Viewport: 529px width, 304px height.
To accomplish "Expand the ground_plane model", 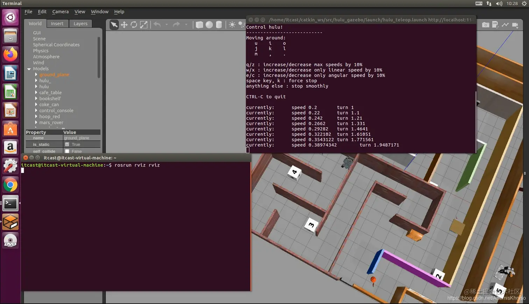I will (x=36, y=75).
